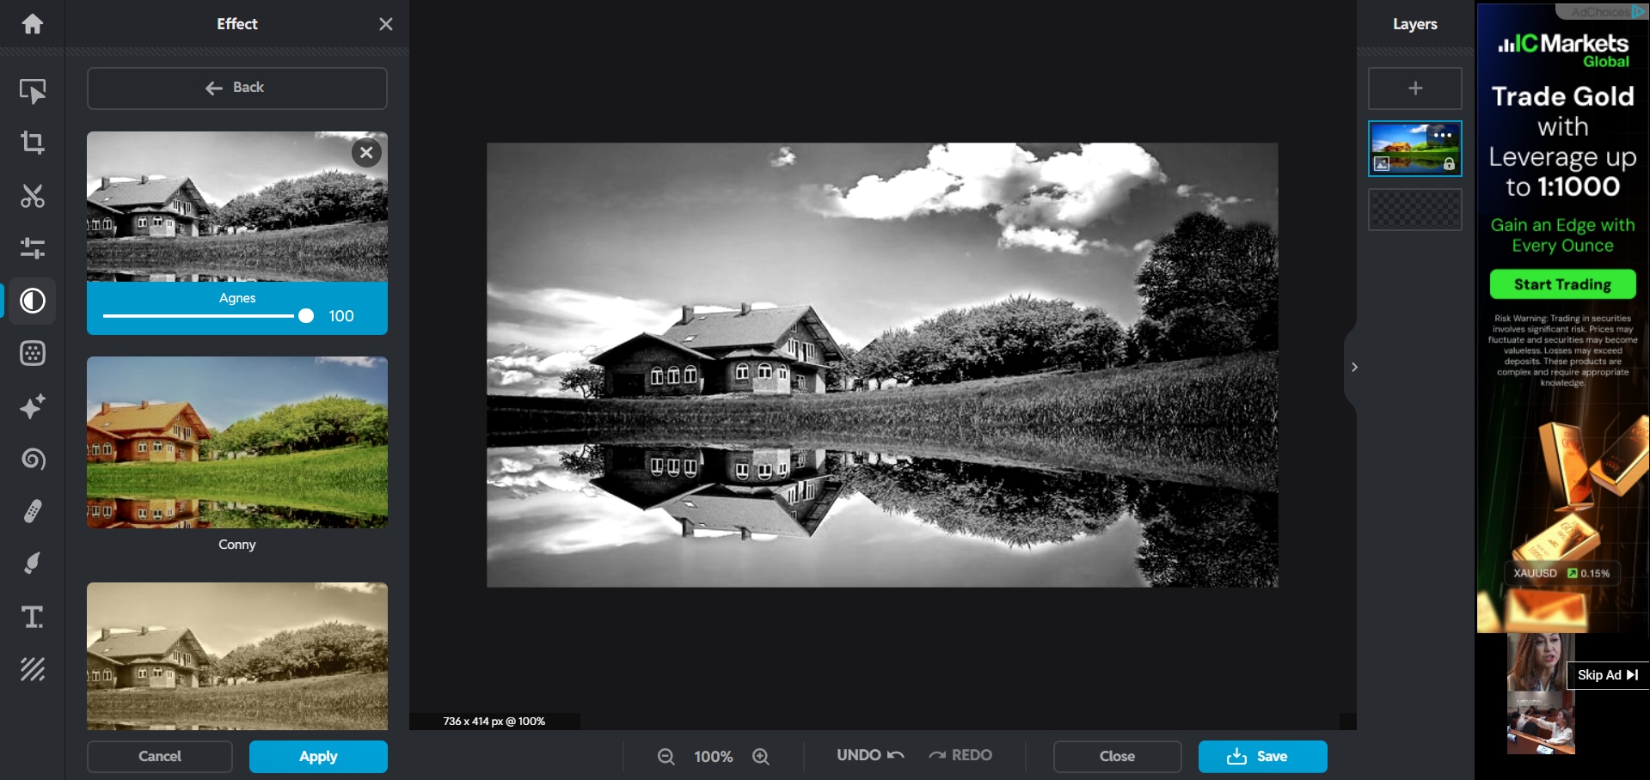Zoom in with the plus magnifier
The width and height of the screenshot is (1650, 780).
coord(761,757)
